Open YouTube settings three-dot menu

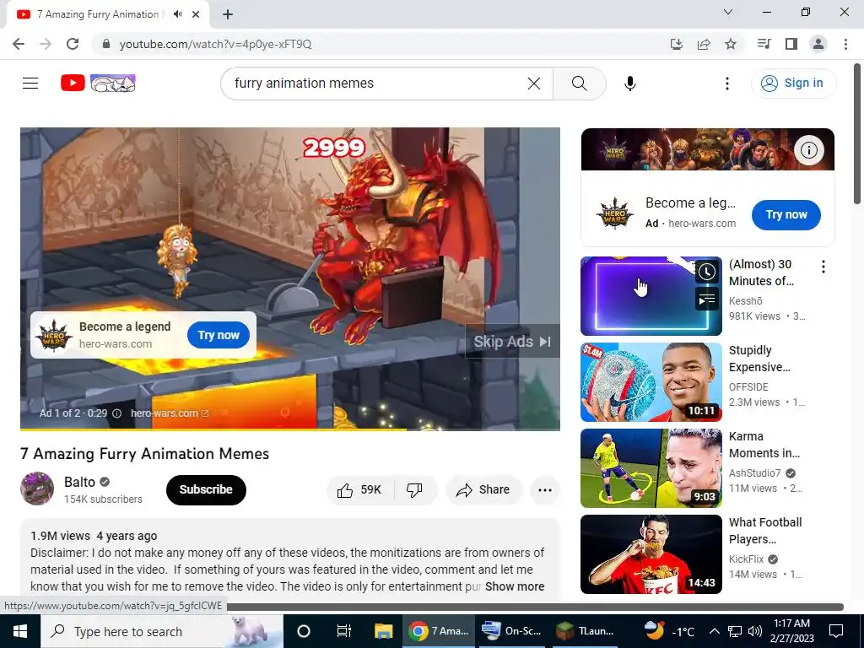click(x=726, y=84)
